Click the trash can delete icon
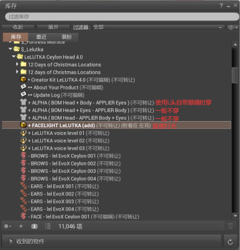This screenshot has height=250, width=240. 230,226
